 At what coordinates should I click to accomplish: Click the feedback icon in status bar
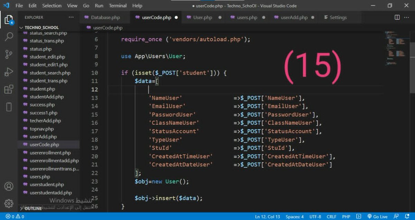397,217
